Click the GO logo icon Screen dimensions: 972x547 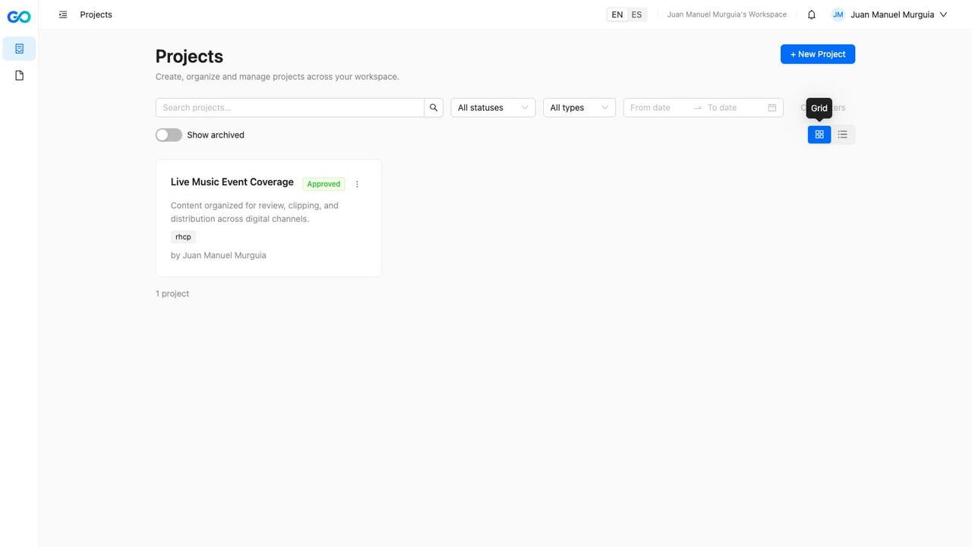click(19, 17)
